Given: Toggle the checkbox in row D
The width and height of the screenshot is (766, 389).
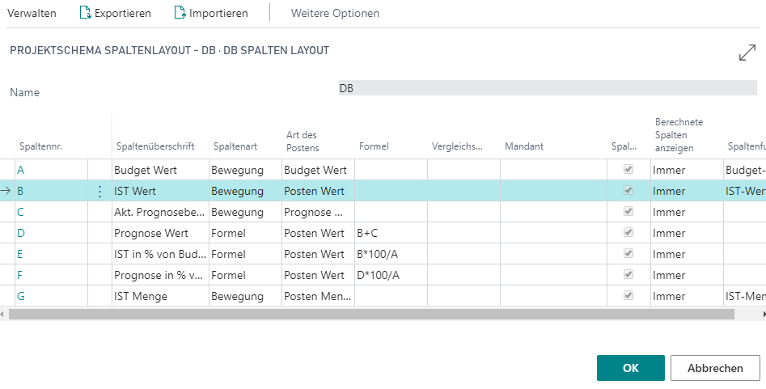Looking at the screenshot, I should (628, 233).
